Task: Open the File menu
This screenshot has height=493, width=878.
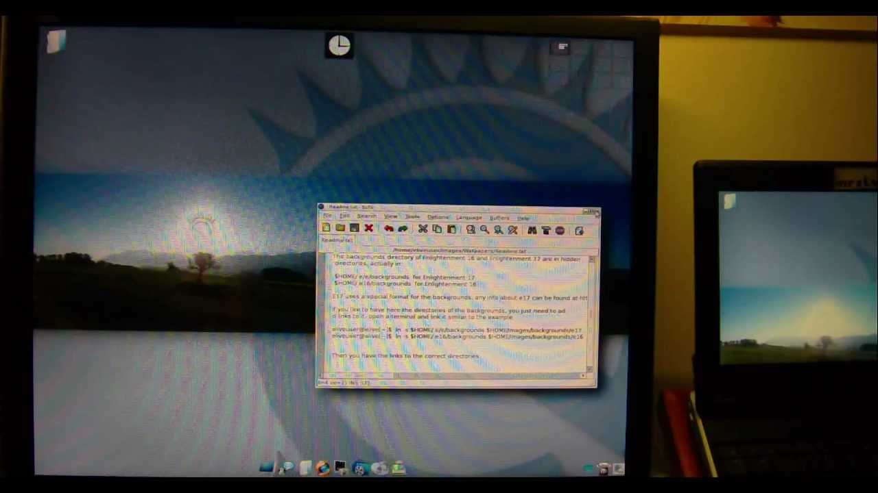Action: pyautogui.click(x=327, y=216)
